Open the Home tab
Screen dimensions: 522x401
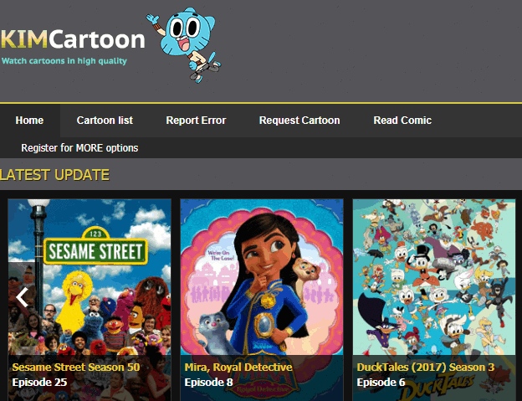pos(29,121)
